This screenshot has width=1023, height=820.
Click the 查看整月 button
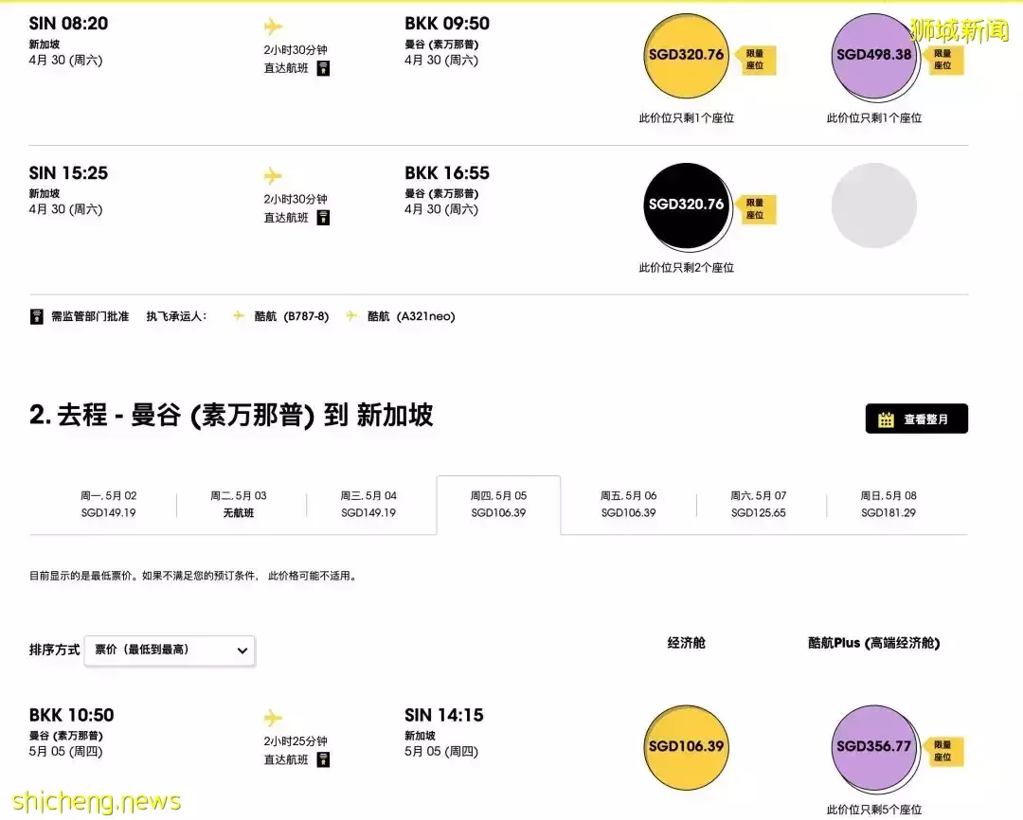click(x=916, y=419)
